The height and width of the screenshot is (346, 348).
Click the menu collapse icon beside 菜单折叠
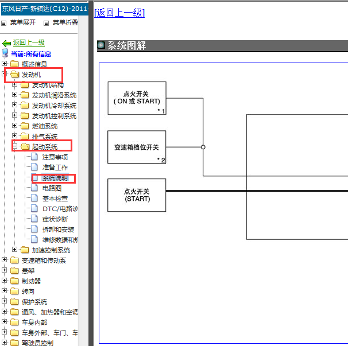tap(46, 23)
